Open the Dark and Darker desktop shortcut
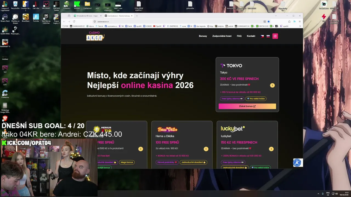The image size is (351, 197). (x=56, y=6)
